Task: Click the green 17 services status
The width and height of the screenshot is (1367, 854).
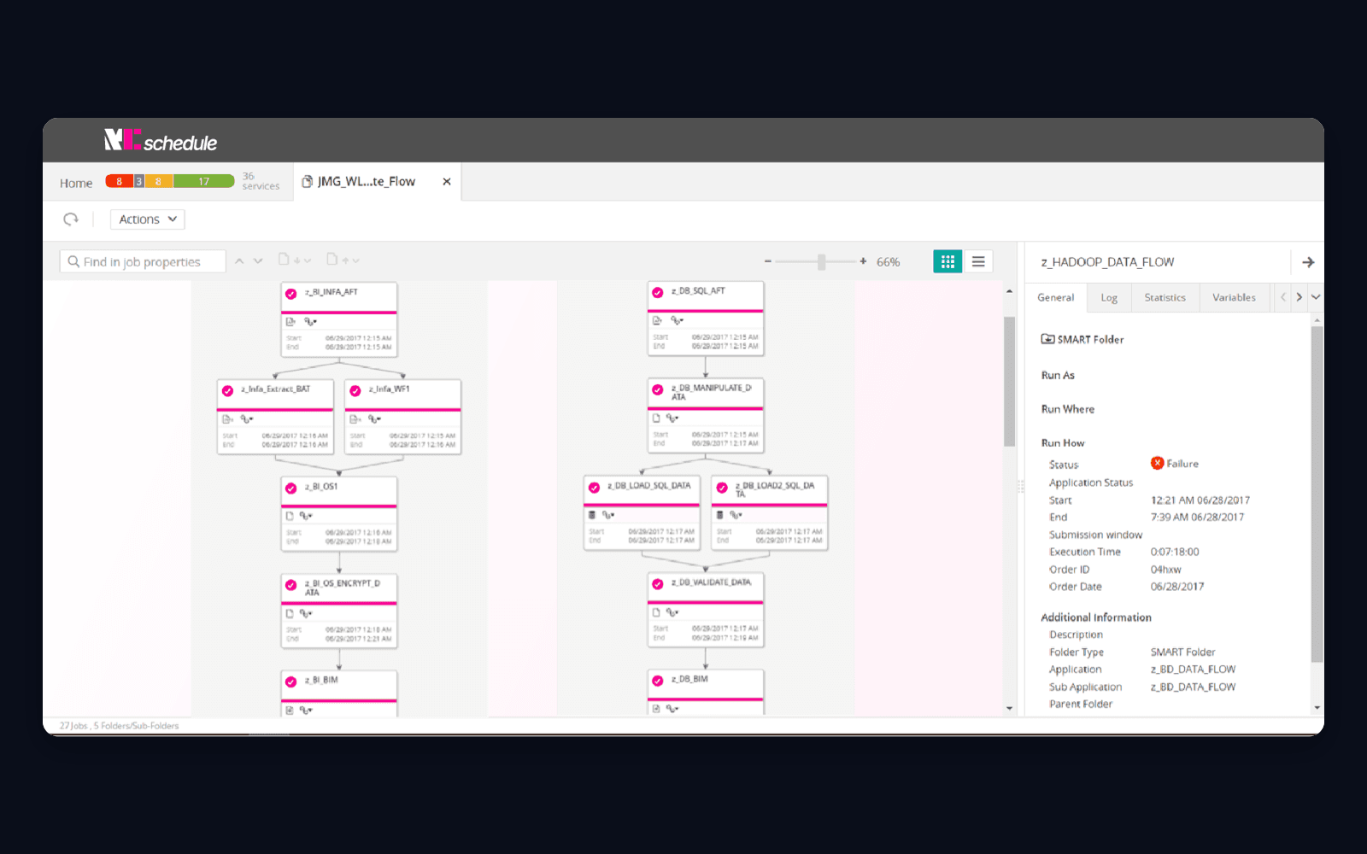Action: pyautogui.click(x=203, y=181)
